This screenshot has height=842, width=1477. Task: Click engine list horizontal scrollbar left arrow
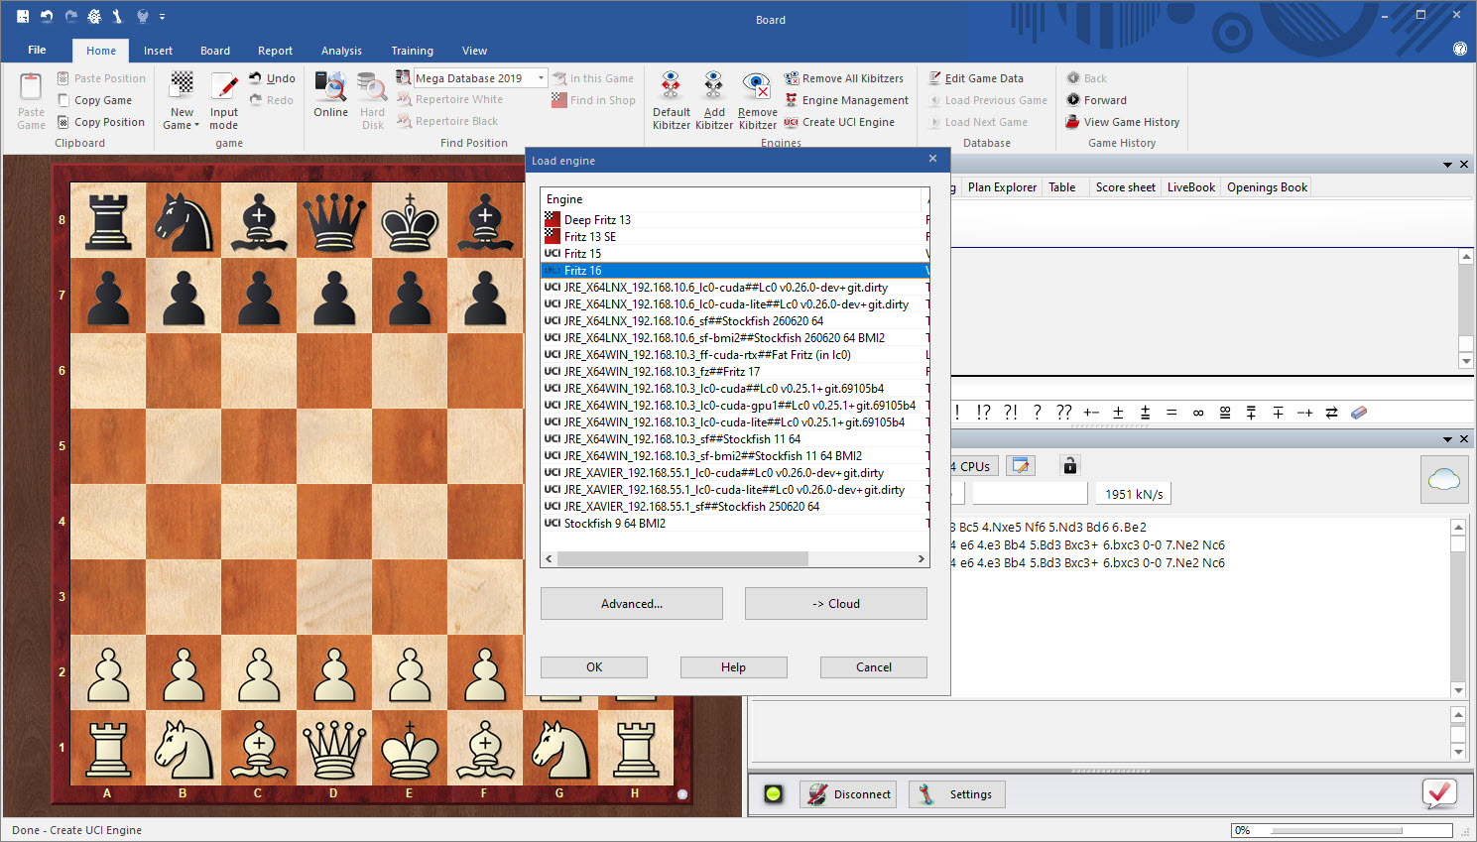(x=548, y=558)
